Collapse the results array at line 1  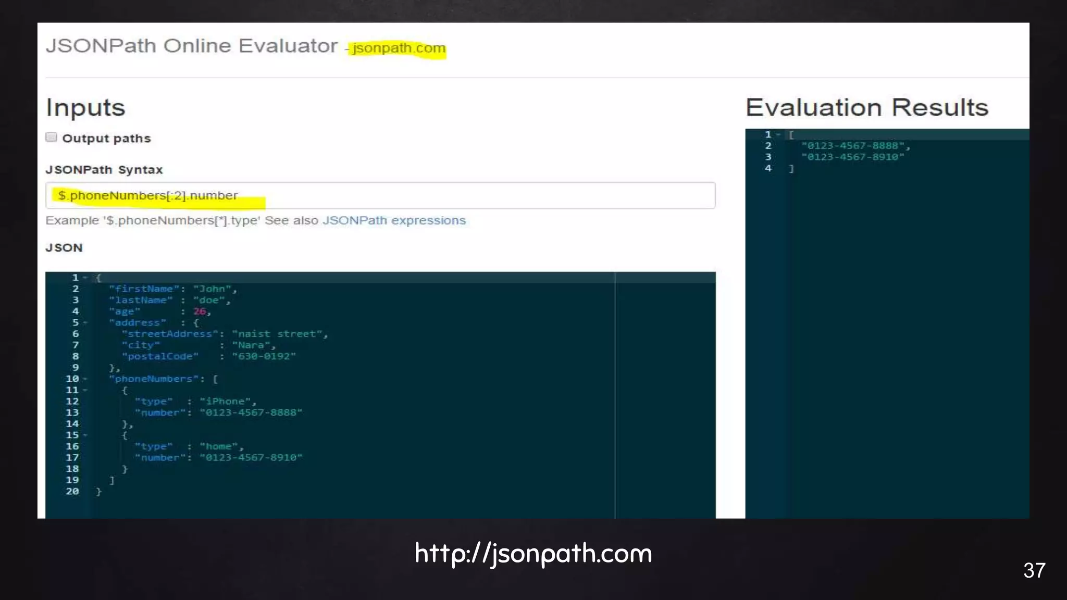[778, 135]
